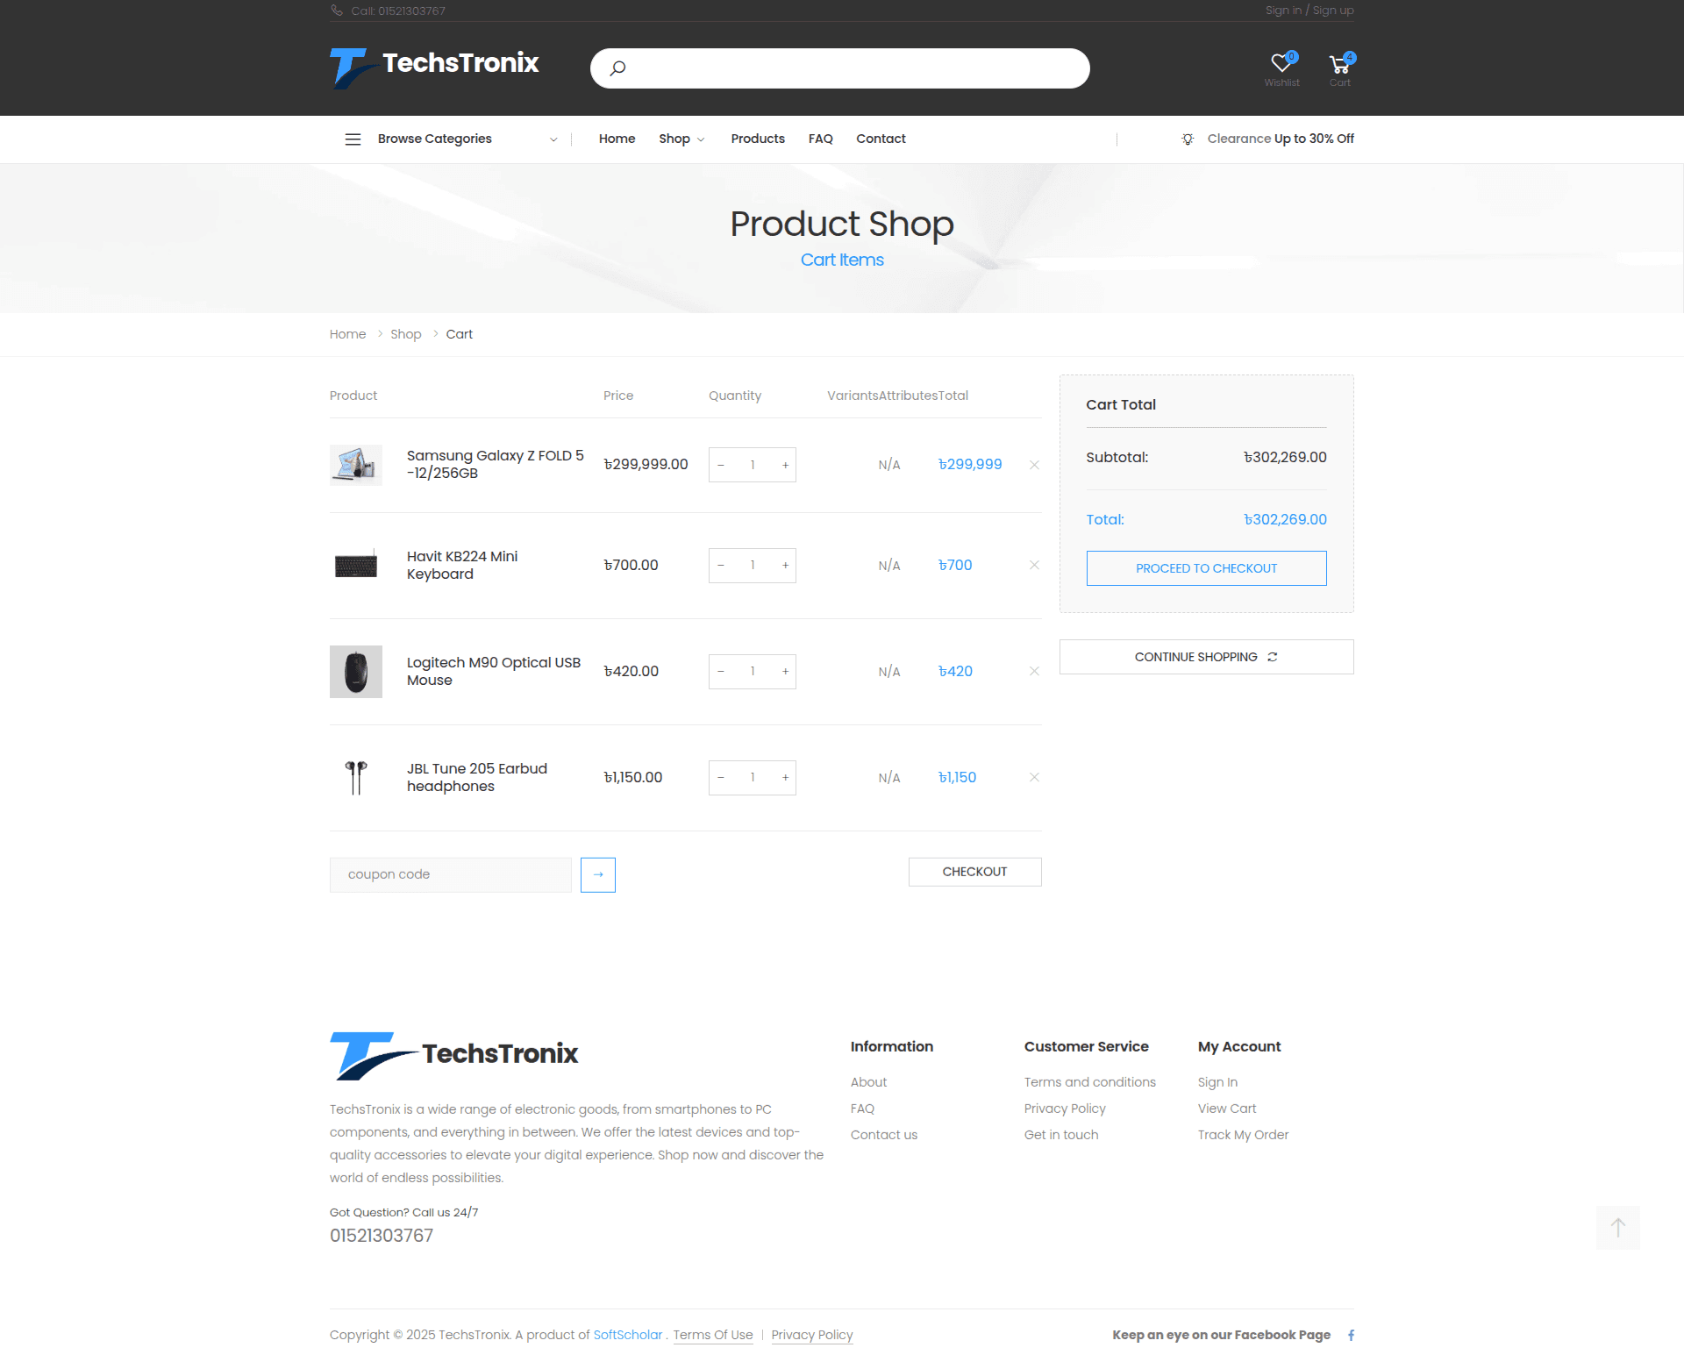Go to the FAQ menu item
The height and width of the screenshot is (1362, 1684).
point(820,139)
